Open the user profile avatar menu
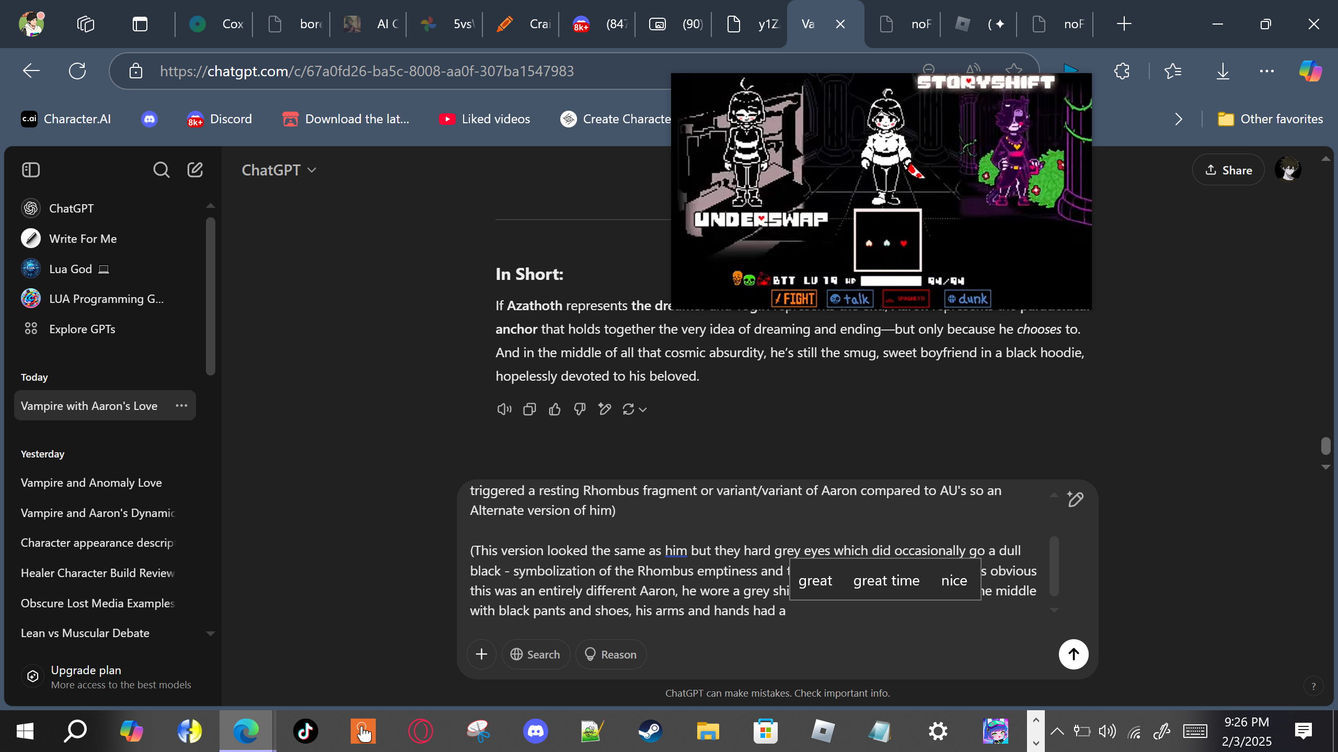The height and width of the screenshot is (752, 1338). pos(1288,170)
